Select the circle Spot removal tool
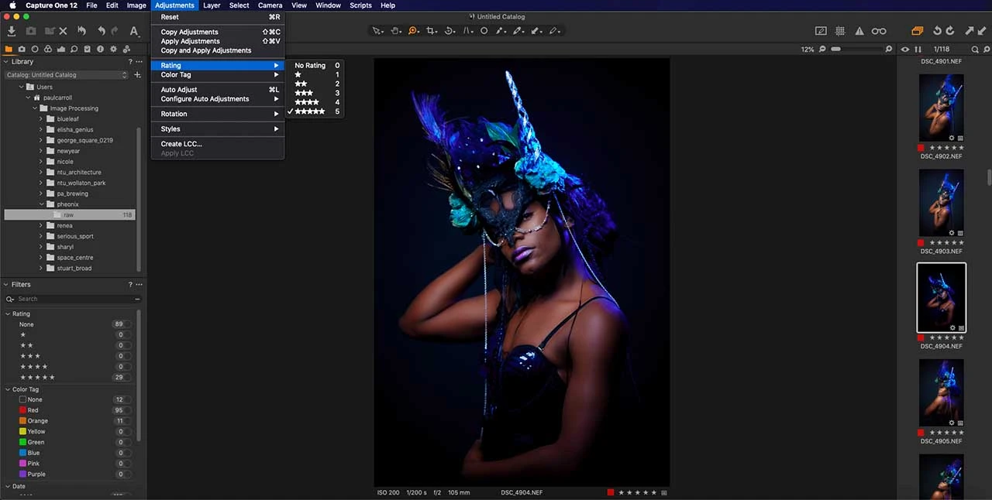 (484, 31)
